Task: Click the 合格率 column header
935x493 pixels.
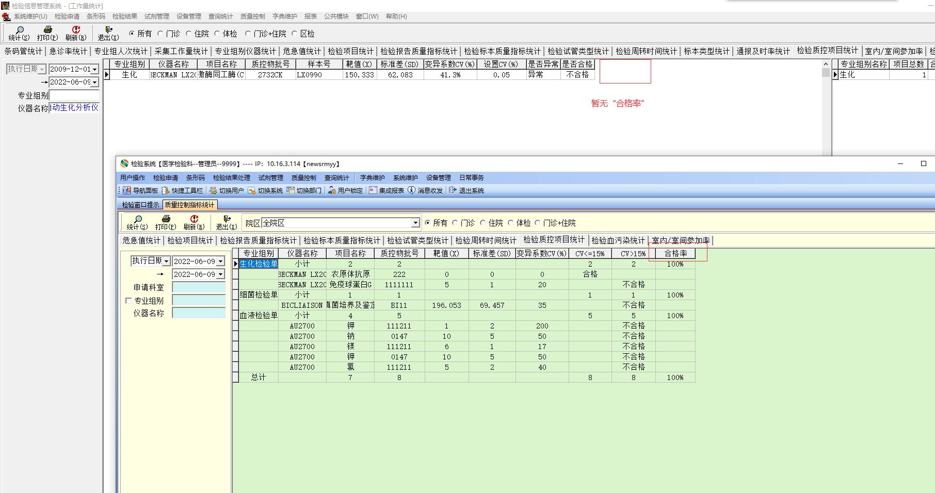Action: pos(675,254)
